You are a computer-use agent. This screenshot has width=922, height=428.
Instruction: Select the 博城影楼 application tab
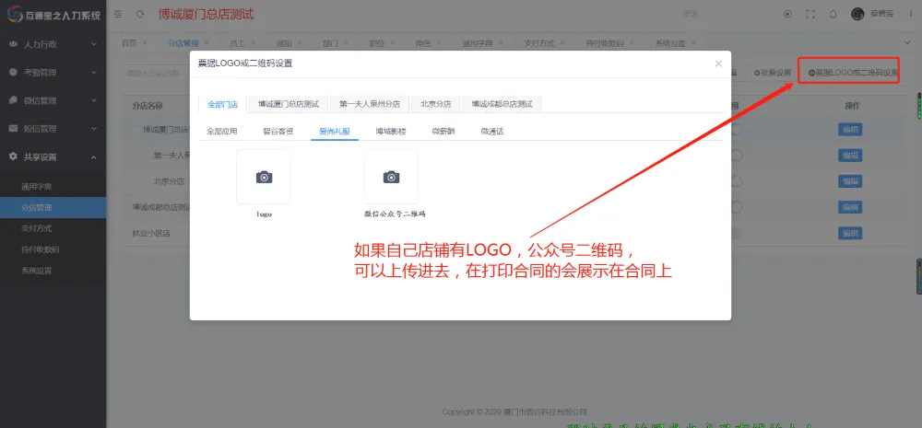click(x=390, y=132)
